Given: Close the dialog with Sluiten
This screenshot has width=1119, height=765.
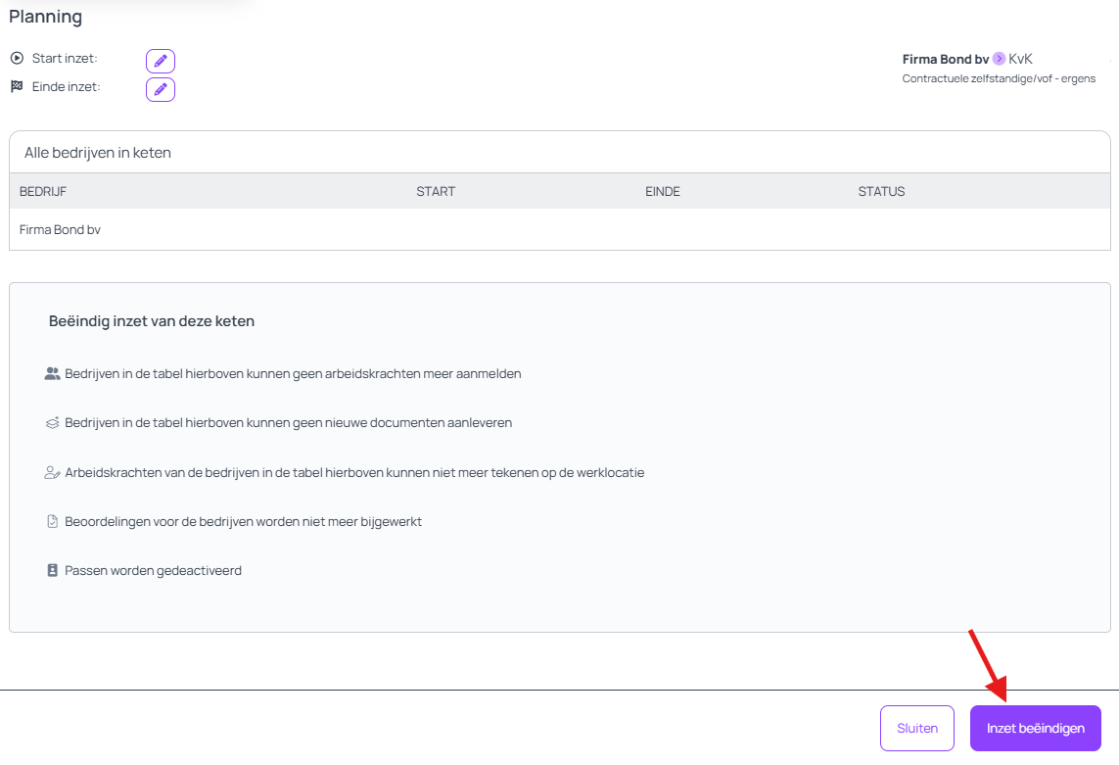Looking at the screenshot, I should click(916, 728).
